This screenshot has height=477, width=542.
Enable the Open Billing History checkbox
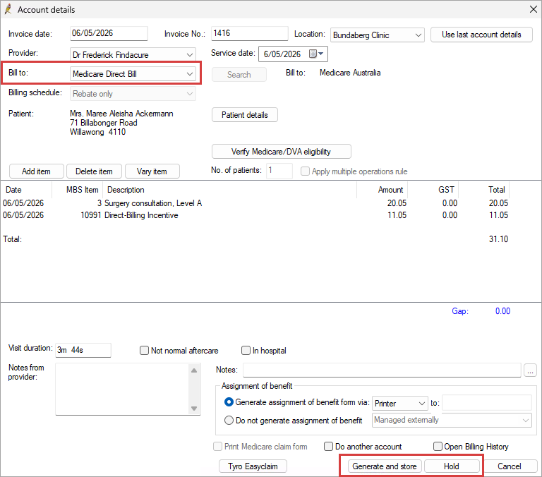438,447
